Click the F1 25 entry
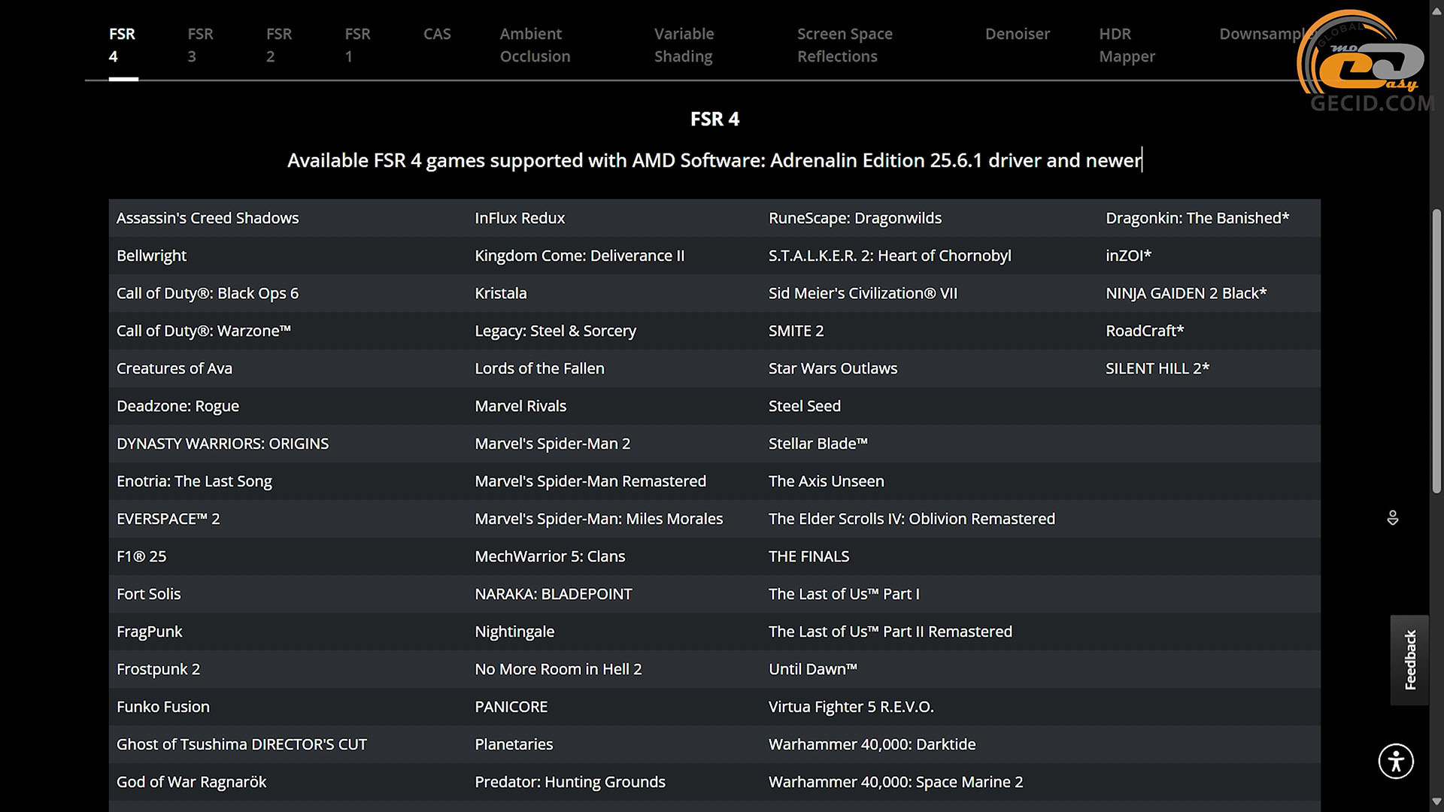Viewport: 1444px width, 812px height. (x=141, y=556)
